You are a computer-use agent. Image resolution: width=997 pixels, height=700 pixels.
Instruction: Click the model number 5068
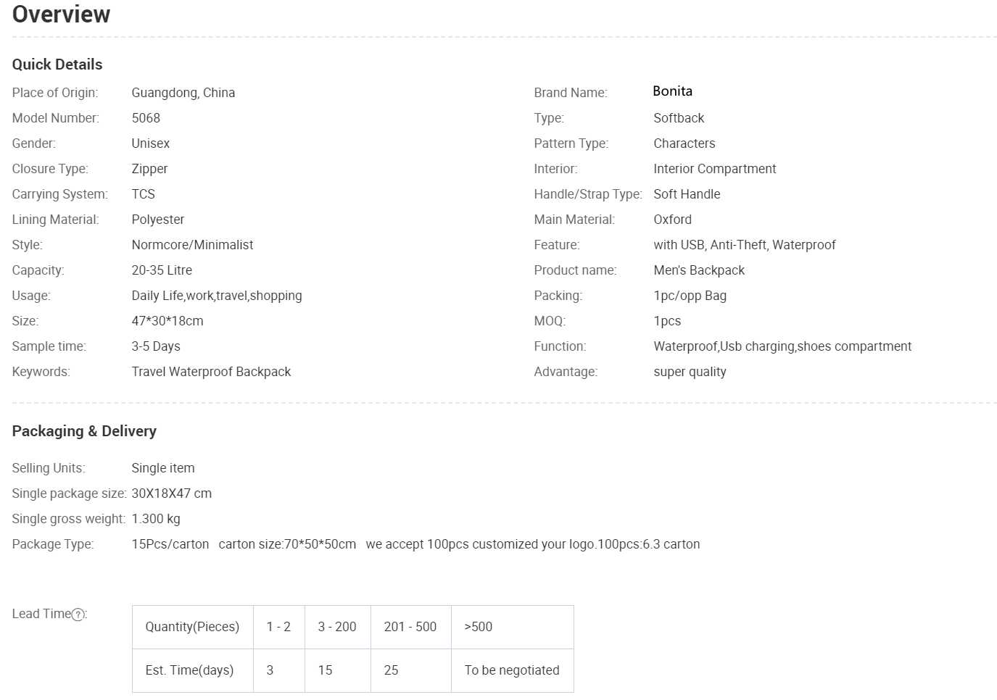146,118
